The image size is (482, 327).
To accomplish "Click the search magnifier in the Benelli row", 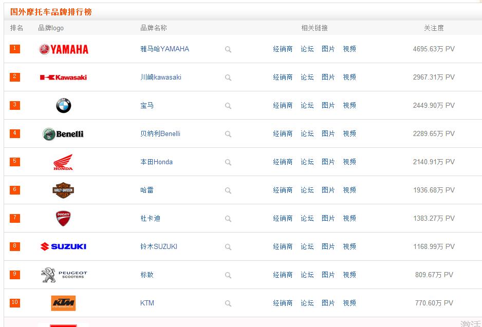I will click(x=228, y=134).
